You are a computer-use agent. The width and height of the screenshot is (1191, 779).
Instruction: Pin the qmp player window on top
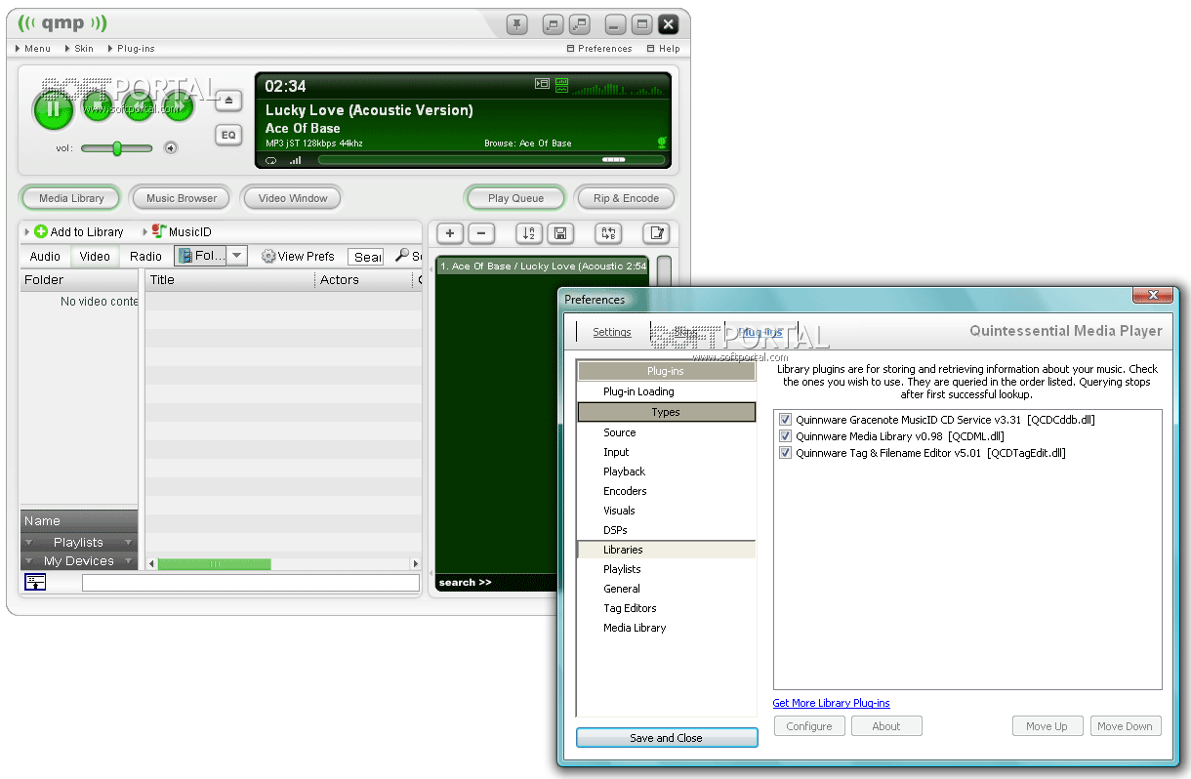click(x=517, y=24)
